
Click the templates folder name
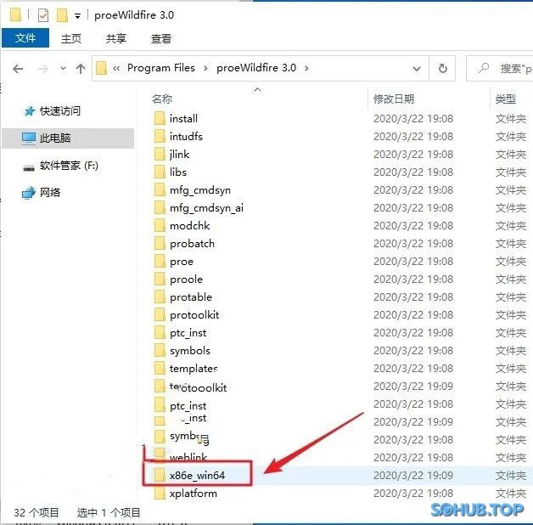194,369
